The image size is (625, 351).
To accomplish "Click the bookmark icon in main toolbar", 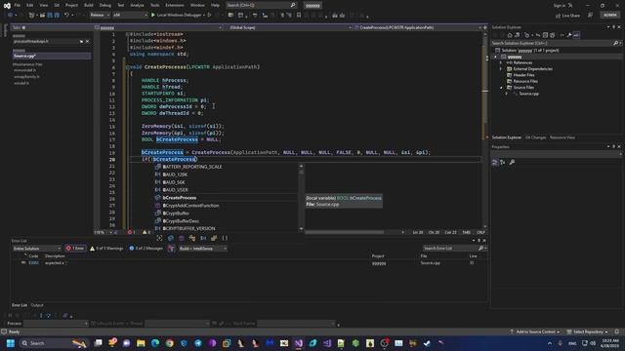I will click(x=299, y=16).
